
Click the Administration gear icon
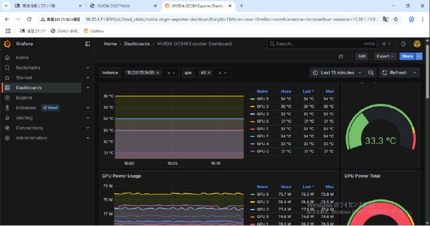tap(8, 138)
